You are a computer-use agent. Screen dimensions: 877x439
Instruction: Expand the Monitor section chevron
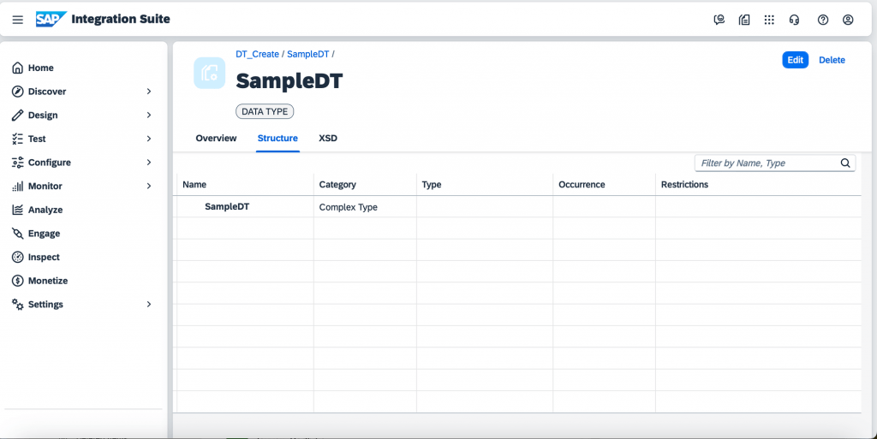149,186
